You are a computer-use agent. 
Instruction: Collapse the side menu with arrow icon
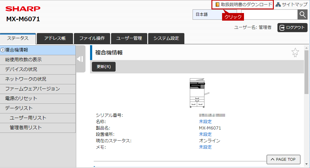(x=80, y=59)
